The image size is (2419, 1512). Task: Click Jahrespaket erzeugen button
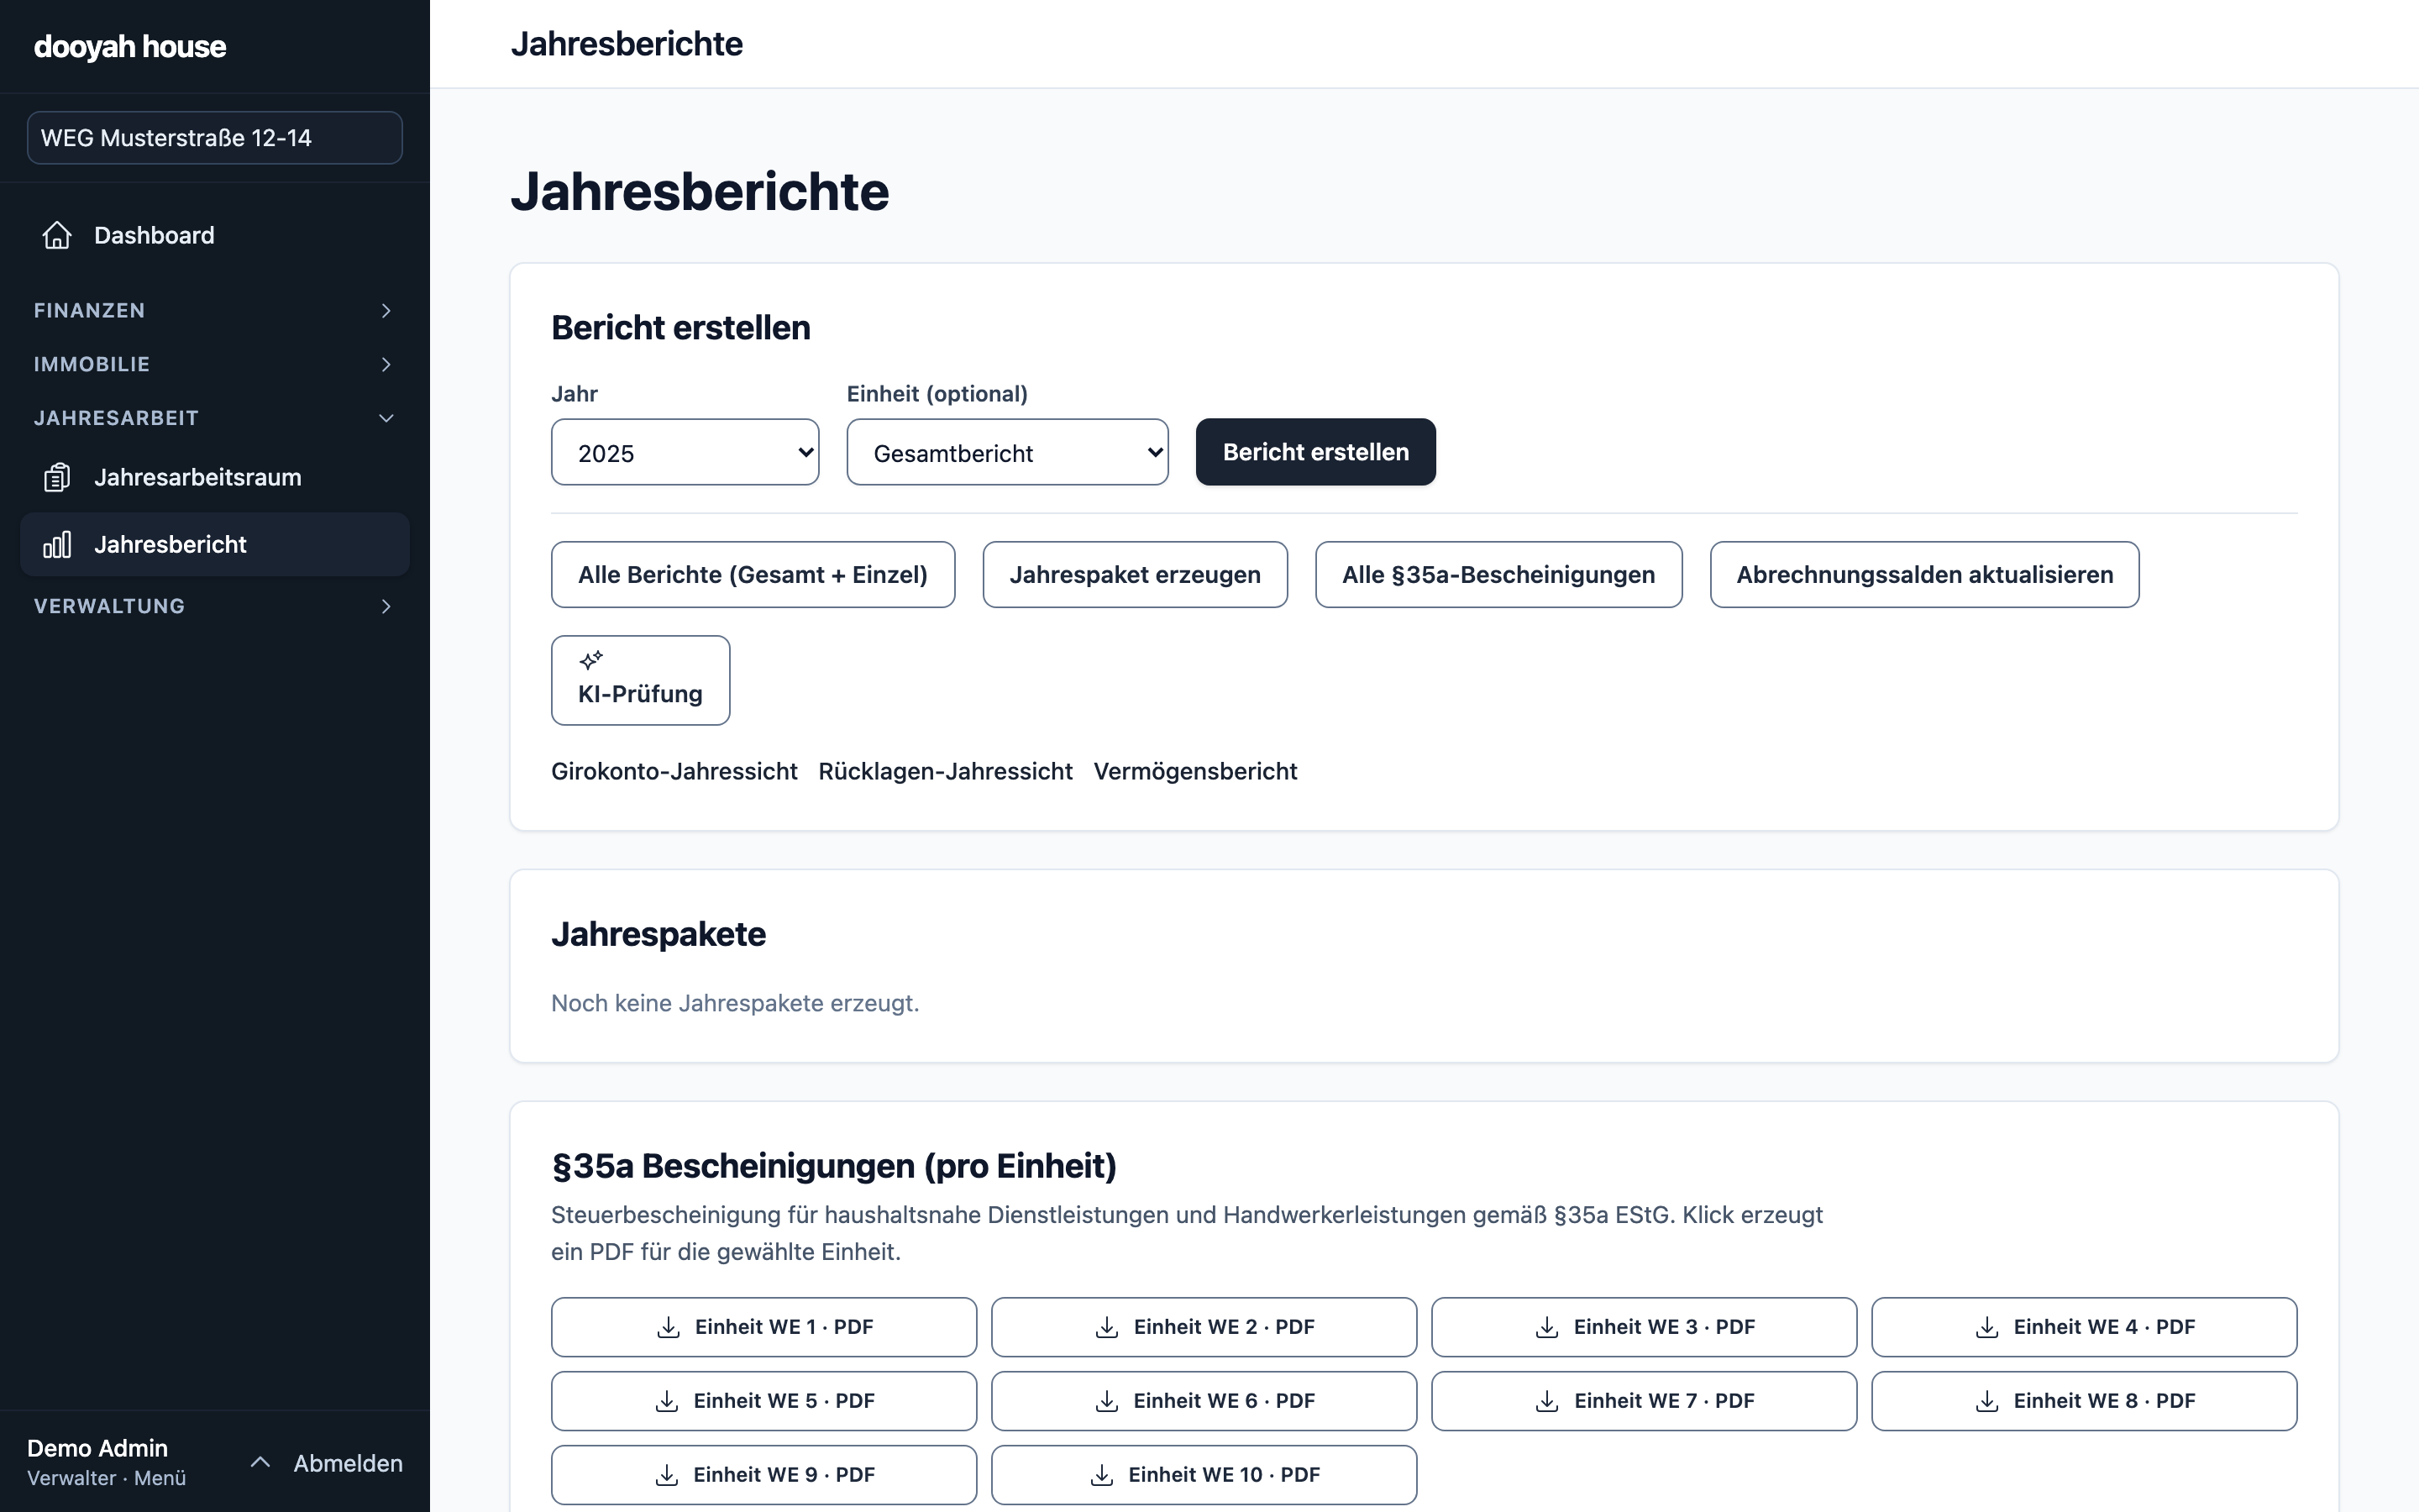coord(1135,574)
